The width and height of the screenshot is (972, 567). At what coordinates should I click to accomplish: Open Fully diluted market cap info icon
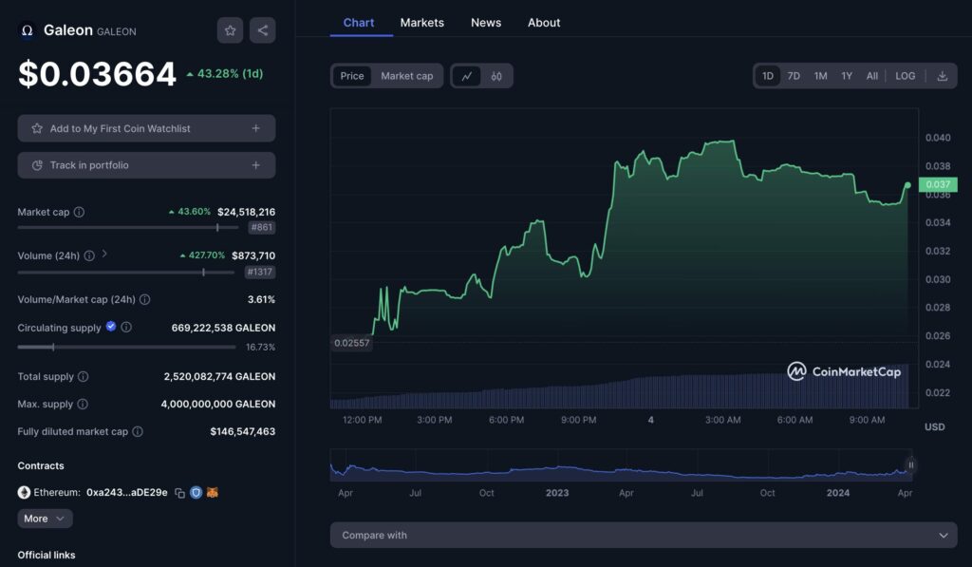coord(138,431)
